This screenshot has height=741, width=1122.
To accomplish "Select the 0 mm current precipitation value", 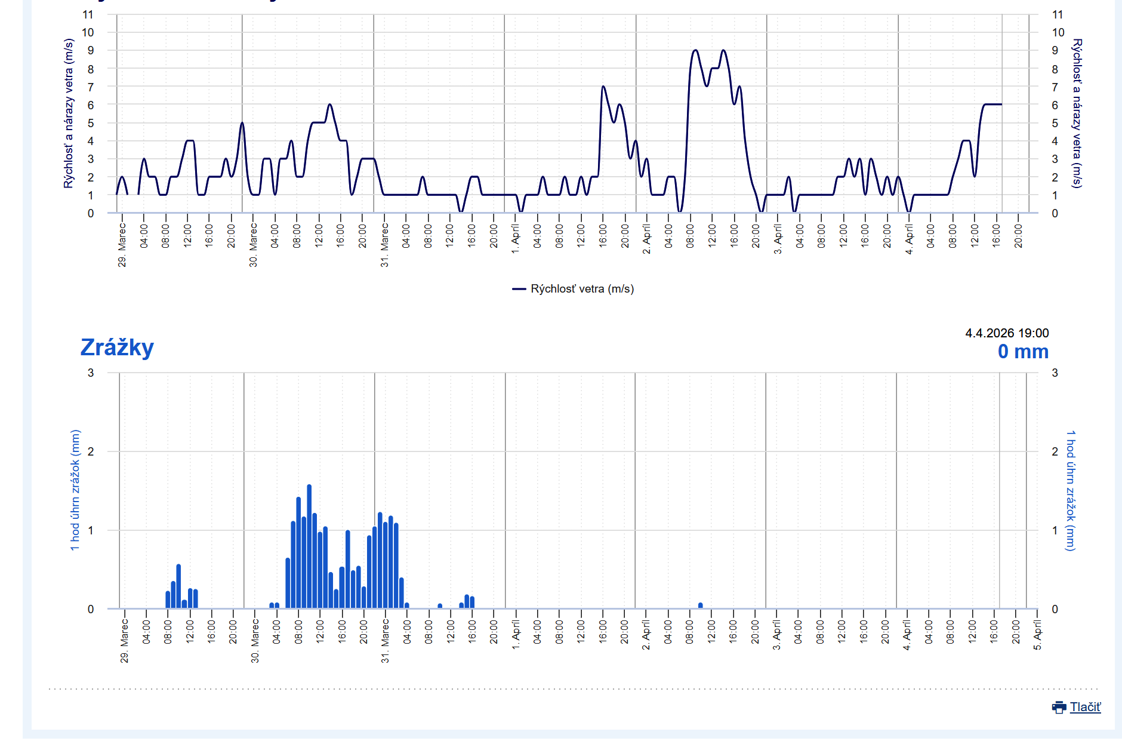I will click(1023, 352).
